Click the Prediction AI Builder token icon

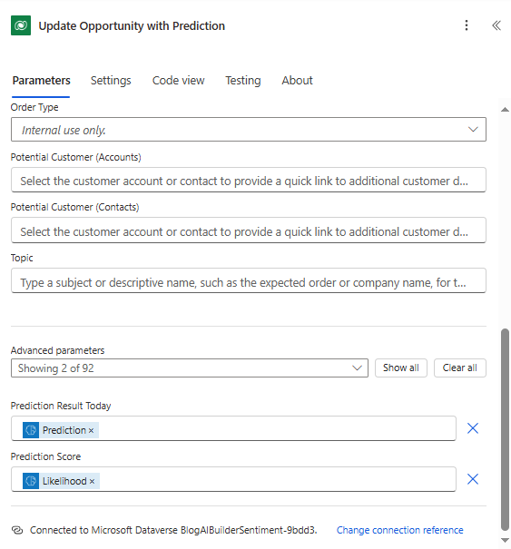(31, 430)
